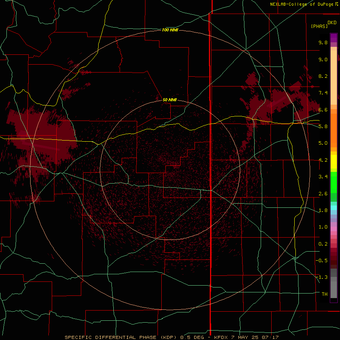Click the 1.8 scale value
340x340 pixels.
[323, 210]
